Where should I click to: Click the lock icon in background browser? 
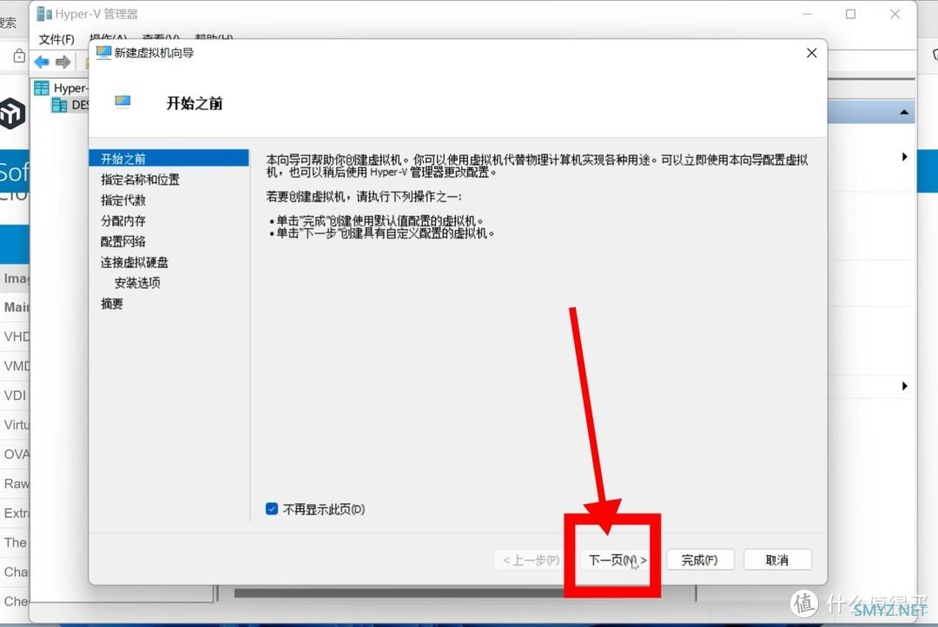tap(19, 56)
